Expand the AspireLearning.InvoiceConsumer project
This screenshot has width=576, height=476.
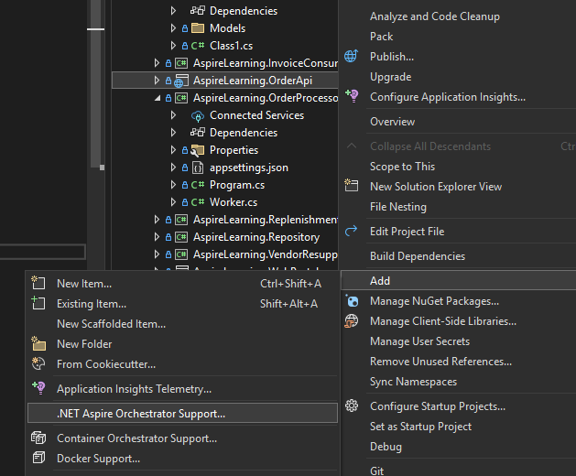(x=157, y=63)
